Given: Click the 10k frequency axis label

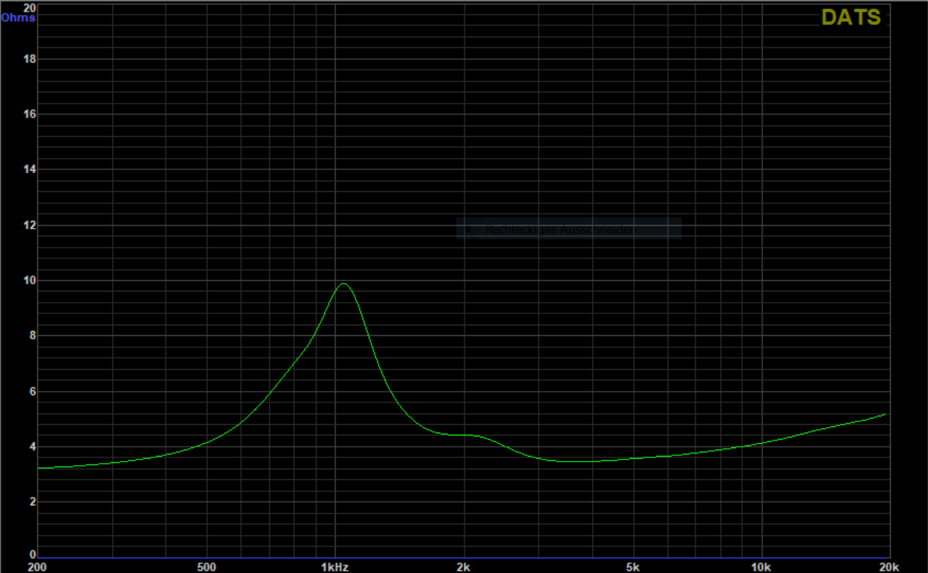Looking at the screenshot, I should click(761, 567).
